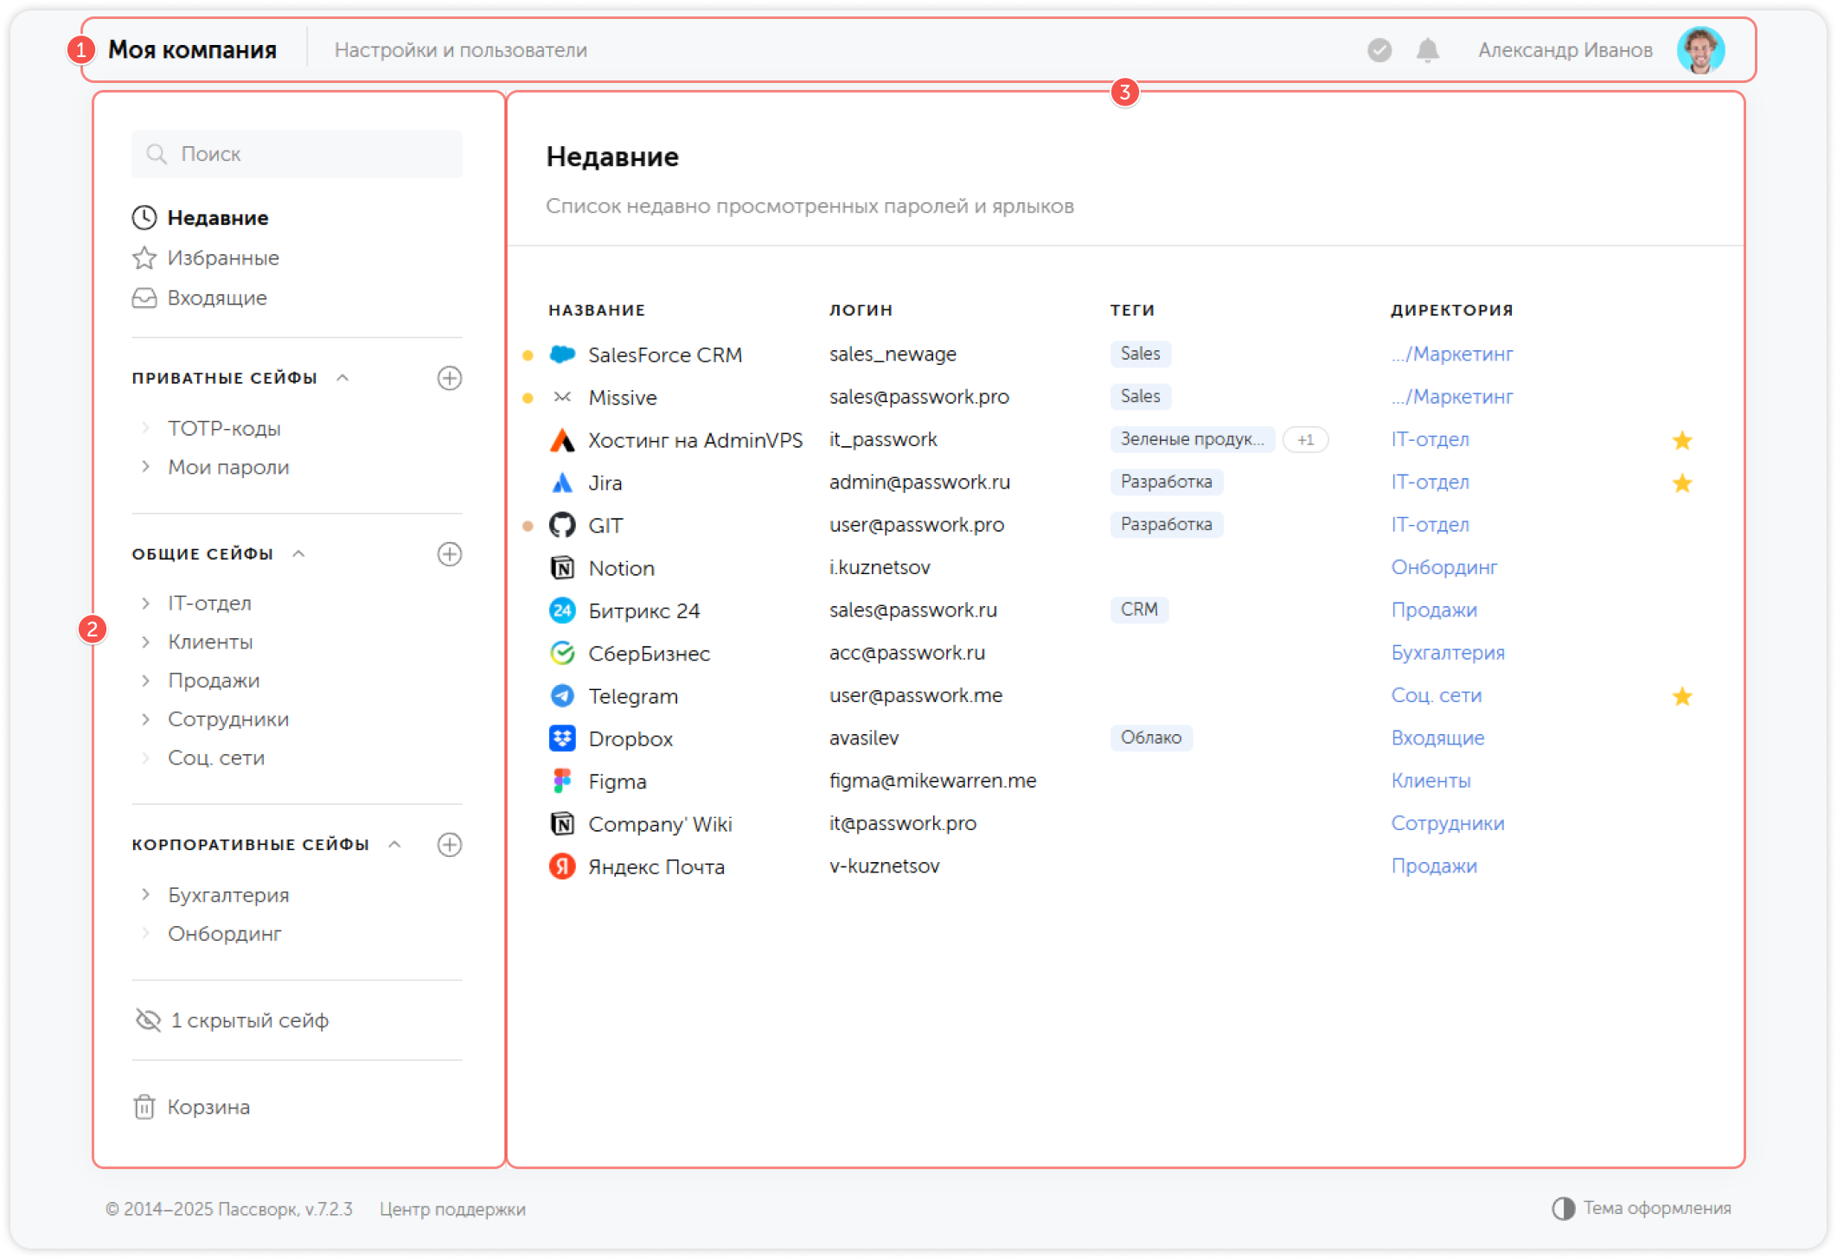Viewport: 1837px width, 1259px height.
Task: Show the 1 скрытый сейф hidden vault
Action: pos(233,1020)
